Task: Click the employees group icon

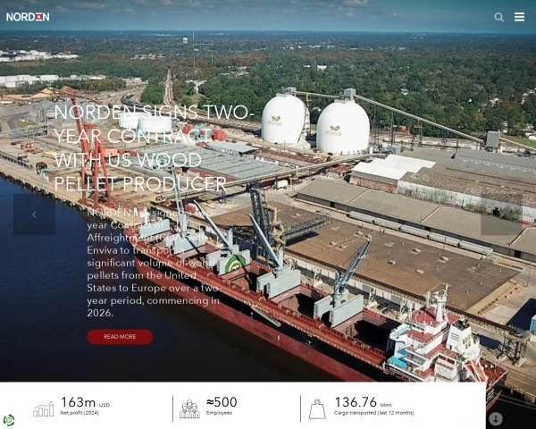Action: [x=189, y=408]
